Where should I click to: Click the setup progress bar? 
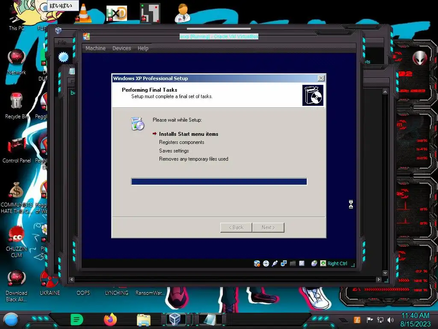pos(219,182)
